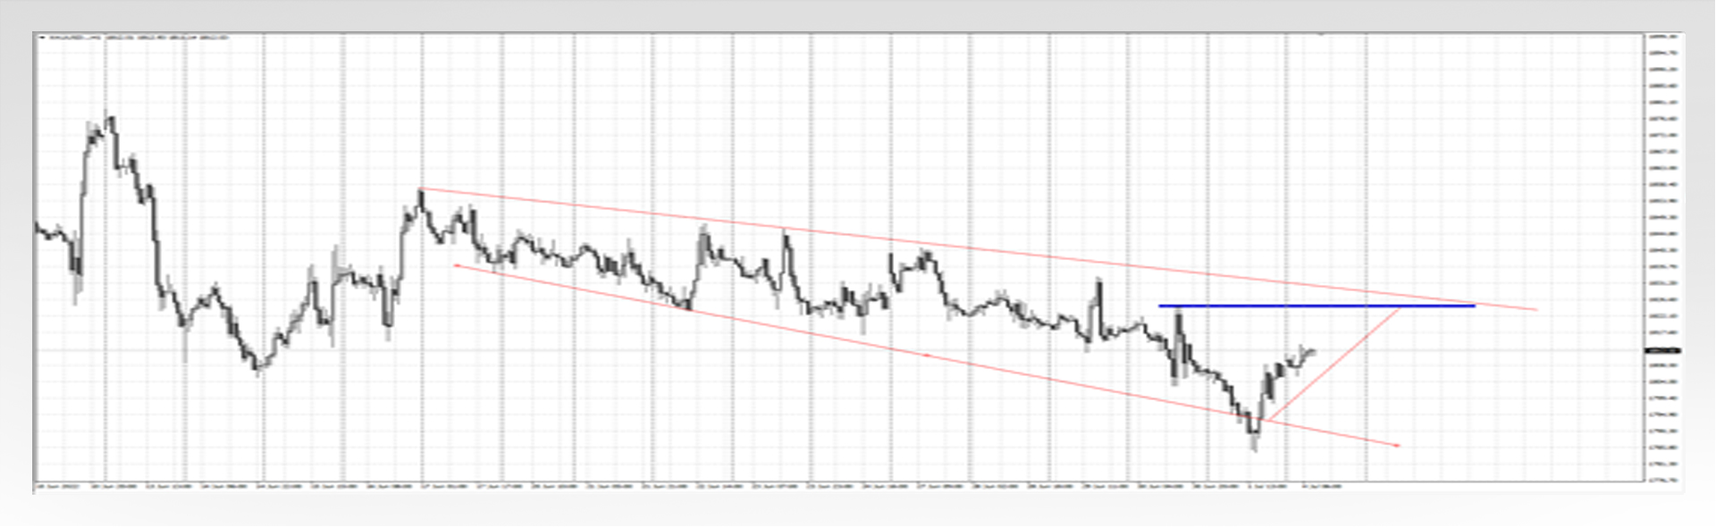1716x527 pixels.
Task: Click the most recent candlestick on the chart
Action: [x=1311, y=351]
